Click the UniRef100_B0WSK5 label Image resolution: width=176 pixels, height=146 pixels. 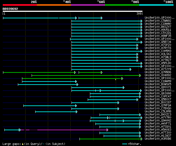coord(158,84)
